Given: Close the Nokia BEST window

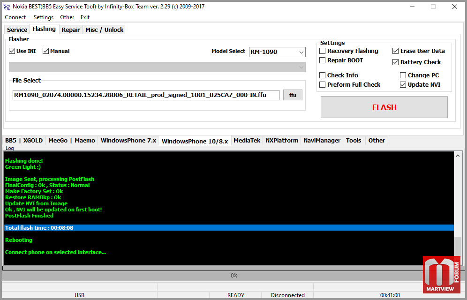Looking at the screenshot, I should coord(455,7).
